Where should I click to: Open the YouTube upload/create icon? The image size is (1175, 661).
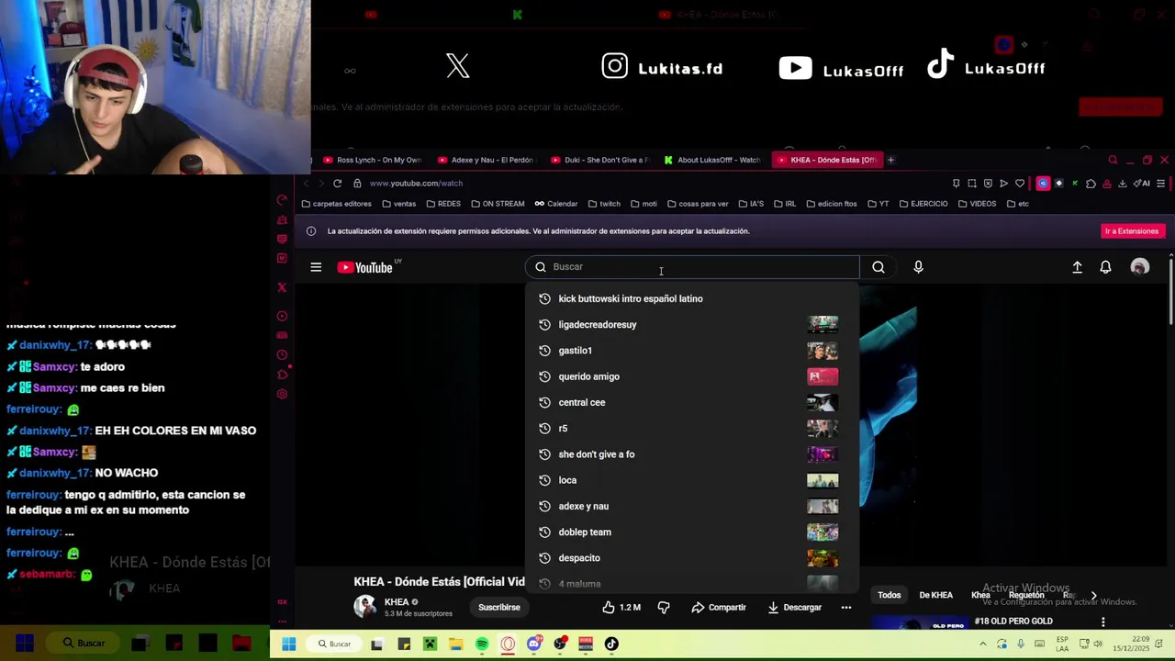coord(1077,267)
